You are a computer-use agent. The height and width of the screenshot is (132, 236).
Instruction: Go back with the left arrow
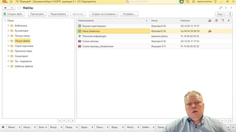click(x=6, y=8)
